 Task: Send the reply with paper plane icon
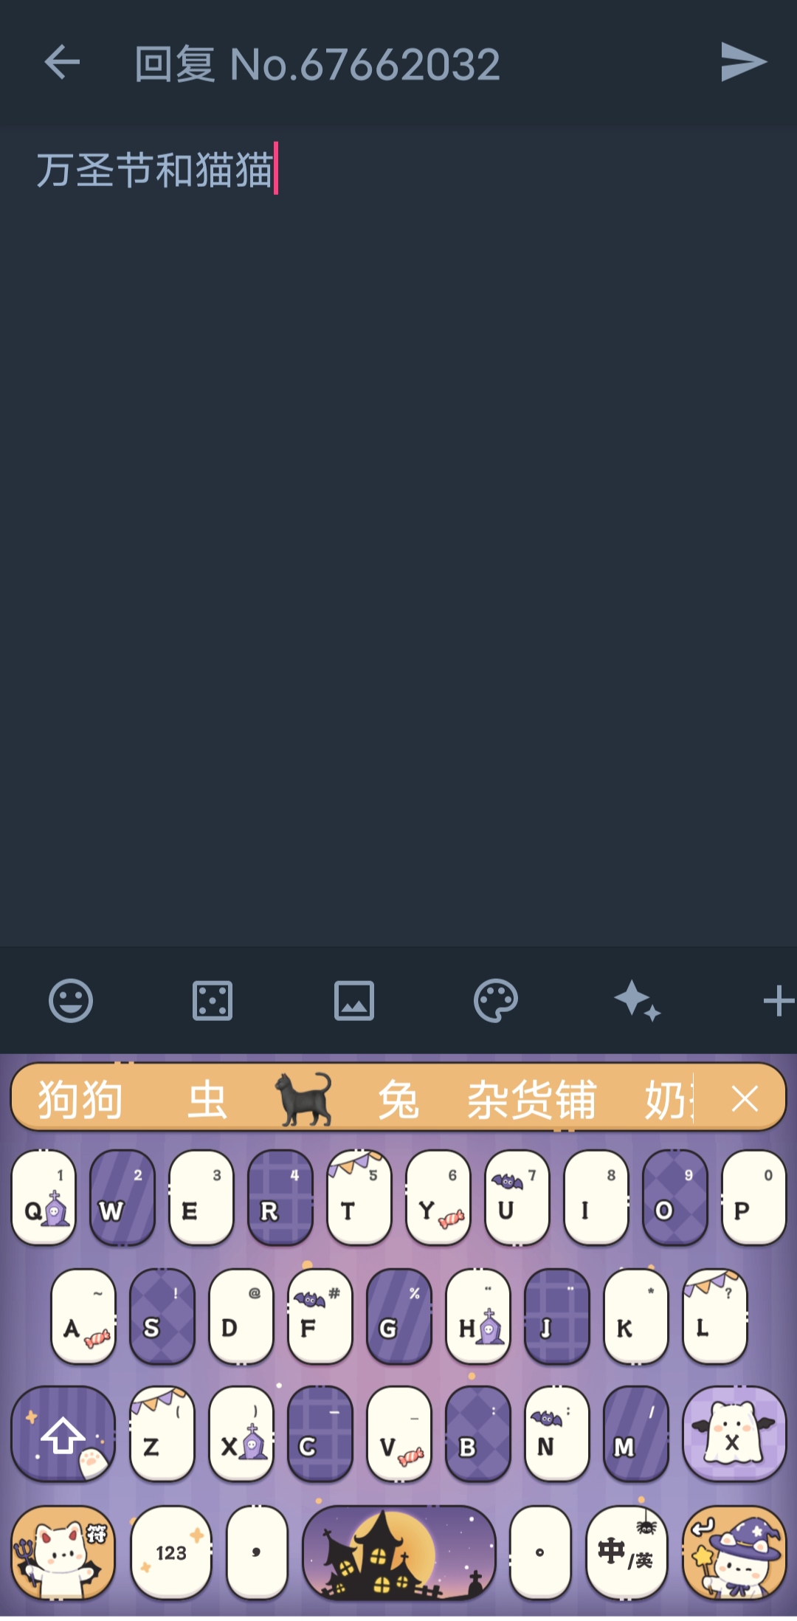click(x=743, y=62)
